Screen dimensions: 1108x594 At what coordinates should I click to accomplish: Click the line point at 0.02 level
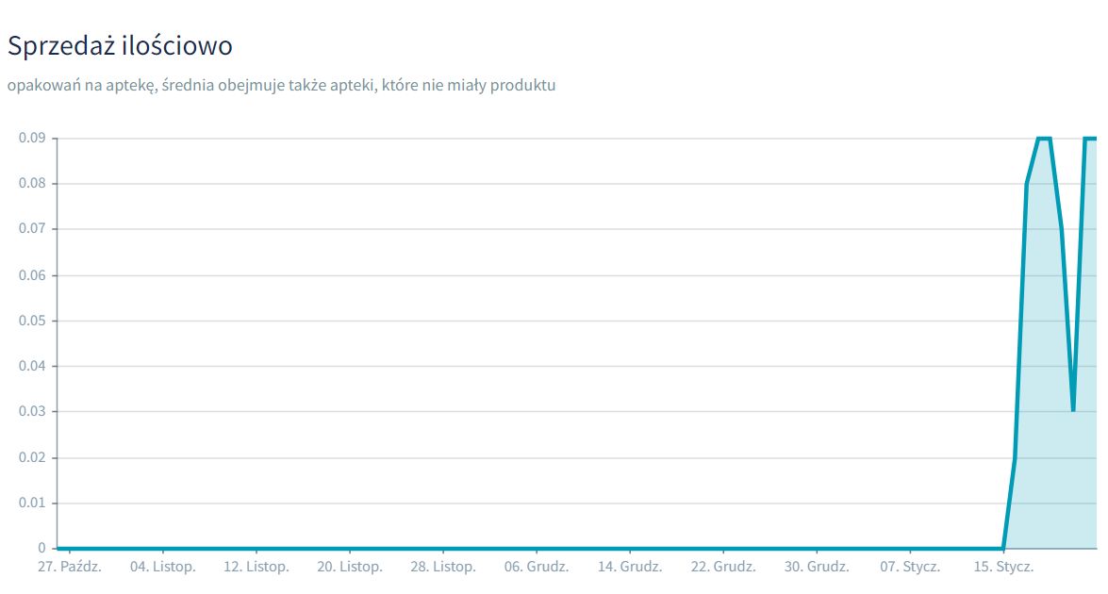coord(1015,458)
